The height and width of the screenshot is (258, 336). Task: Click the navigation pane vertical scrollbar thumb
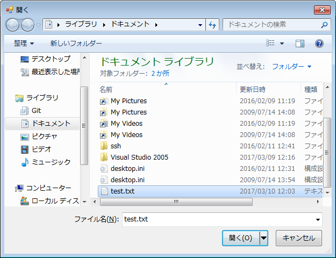[x=84, y=126]
